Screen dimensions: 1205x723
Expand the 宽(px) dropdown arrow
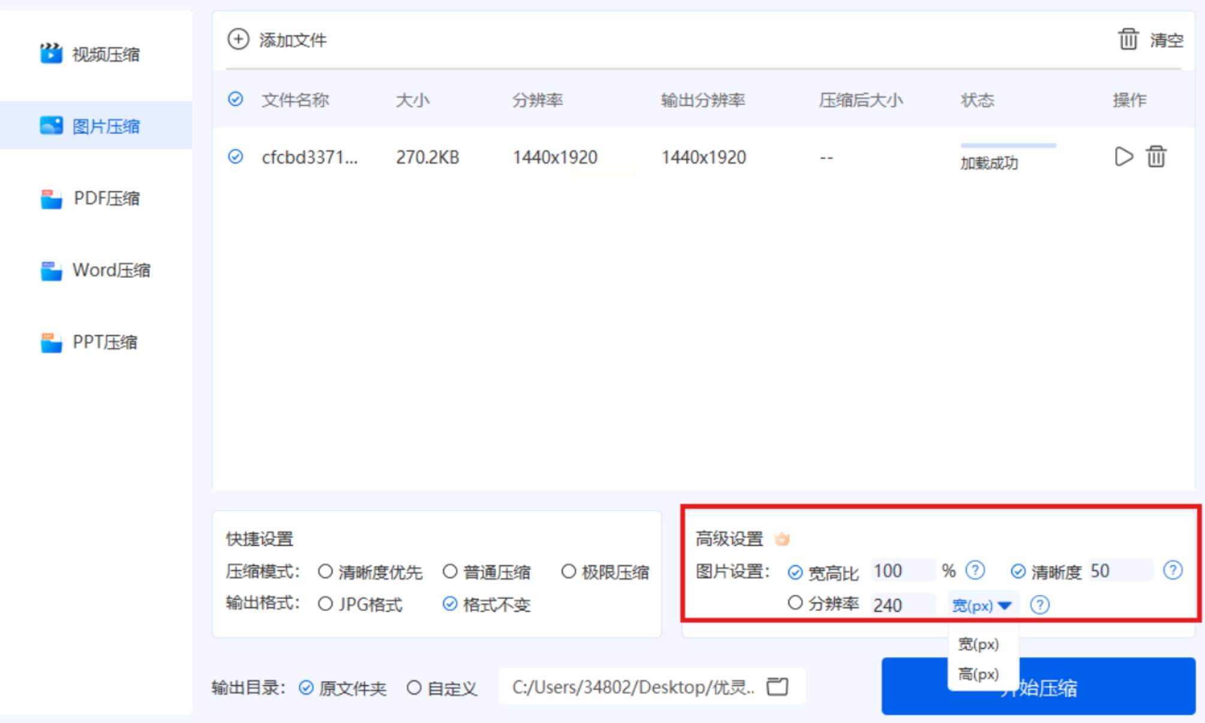coord(1005,606)
